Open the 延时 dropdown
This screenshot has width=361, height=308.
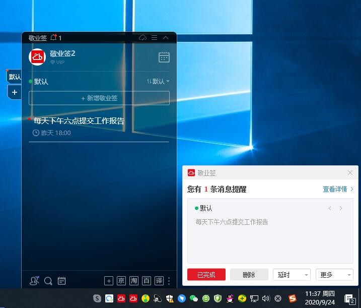[x=292, y=275]
